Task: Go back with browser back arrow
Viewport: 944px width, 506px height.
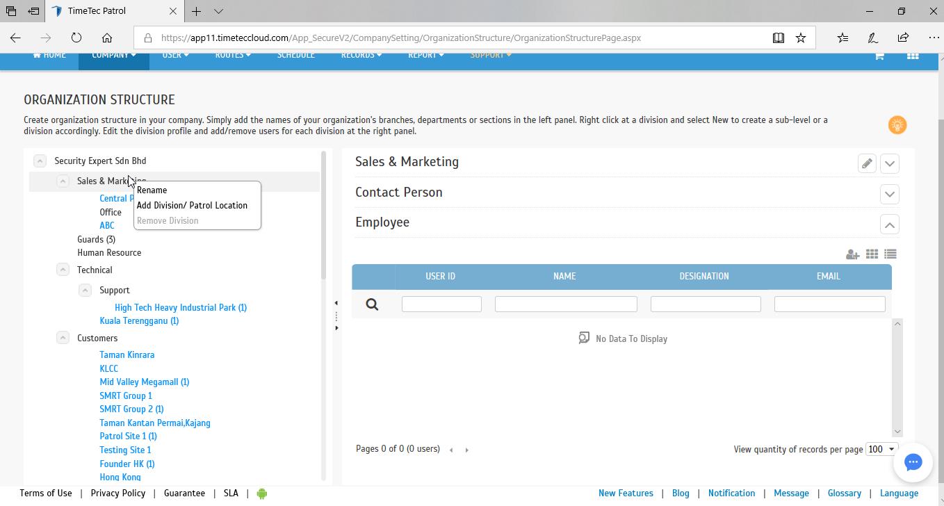Action: coord(15,38)
